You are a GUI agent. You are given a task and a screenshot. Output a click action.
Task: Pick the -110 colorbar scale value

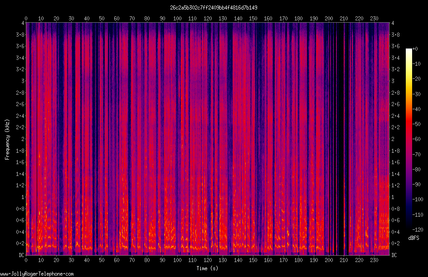click(418, 215)
